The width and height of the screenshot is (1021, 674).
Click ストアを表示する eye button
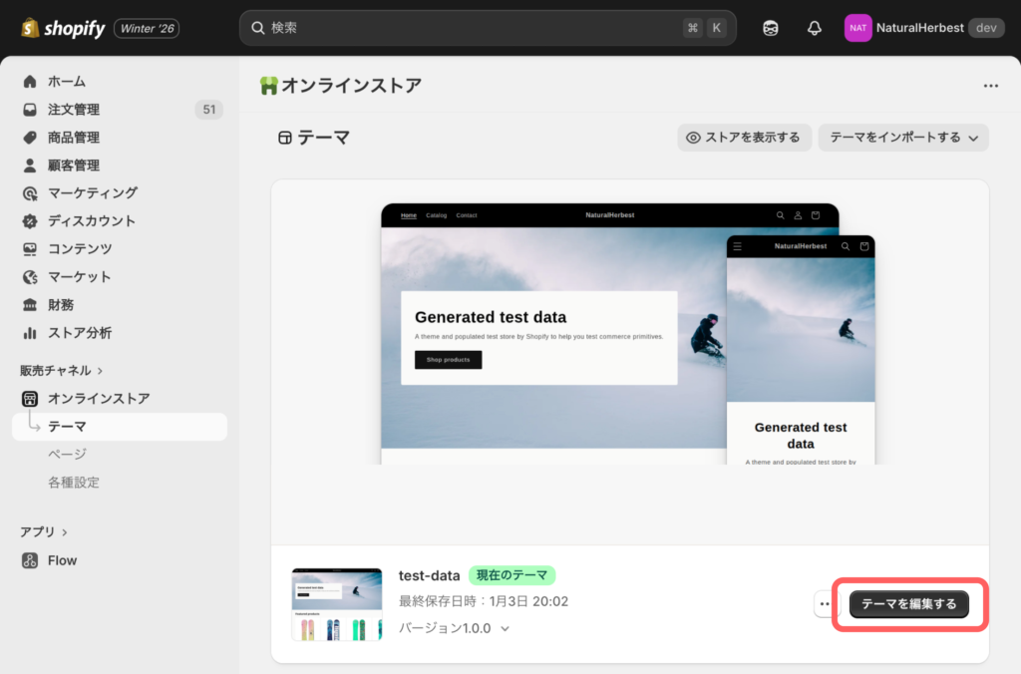(744, 138)
